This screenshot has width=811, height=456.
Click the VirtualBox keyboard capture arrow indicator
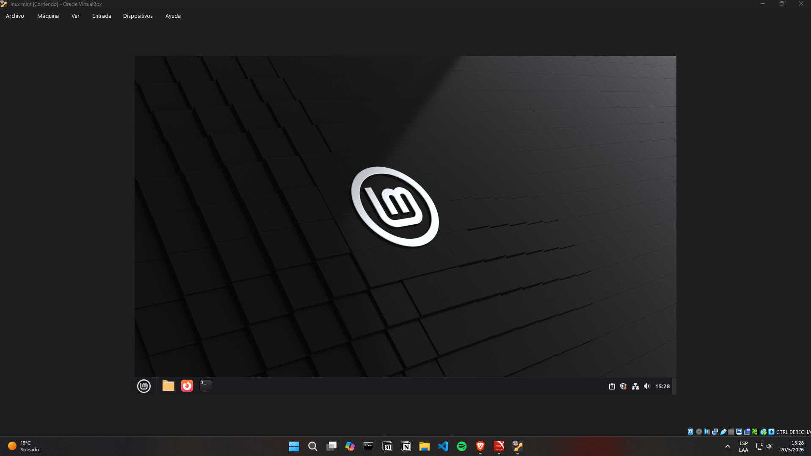tap(771, 432)
